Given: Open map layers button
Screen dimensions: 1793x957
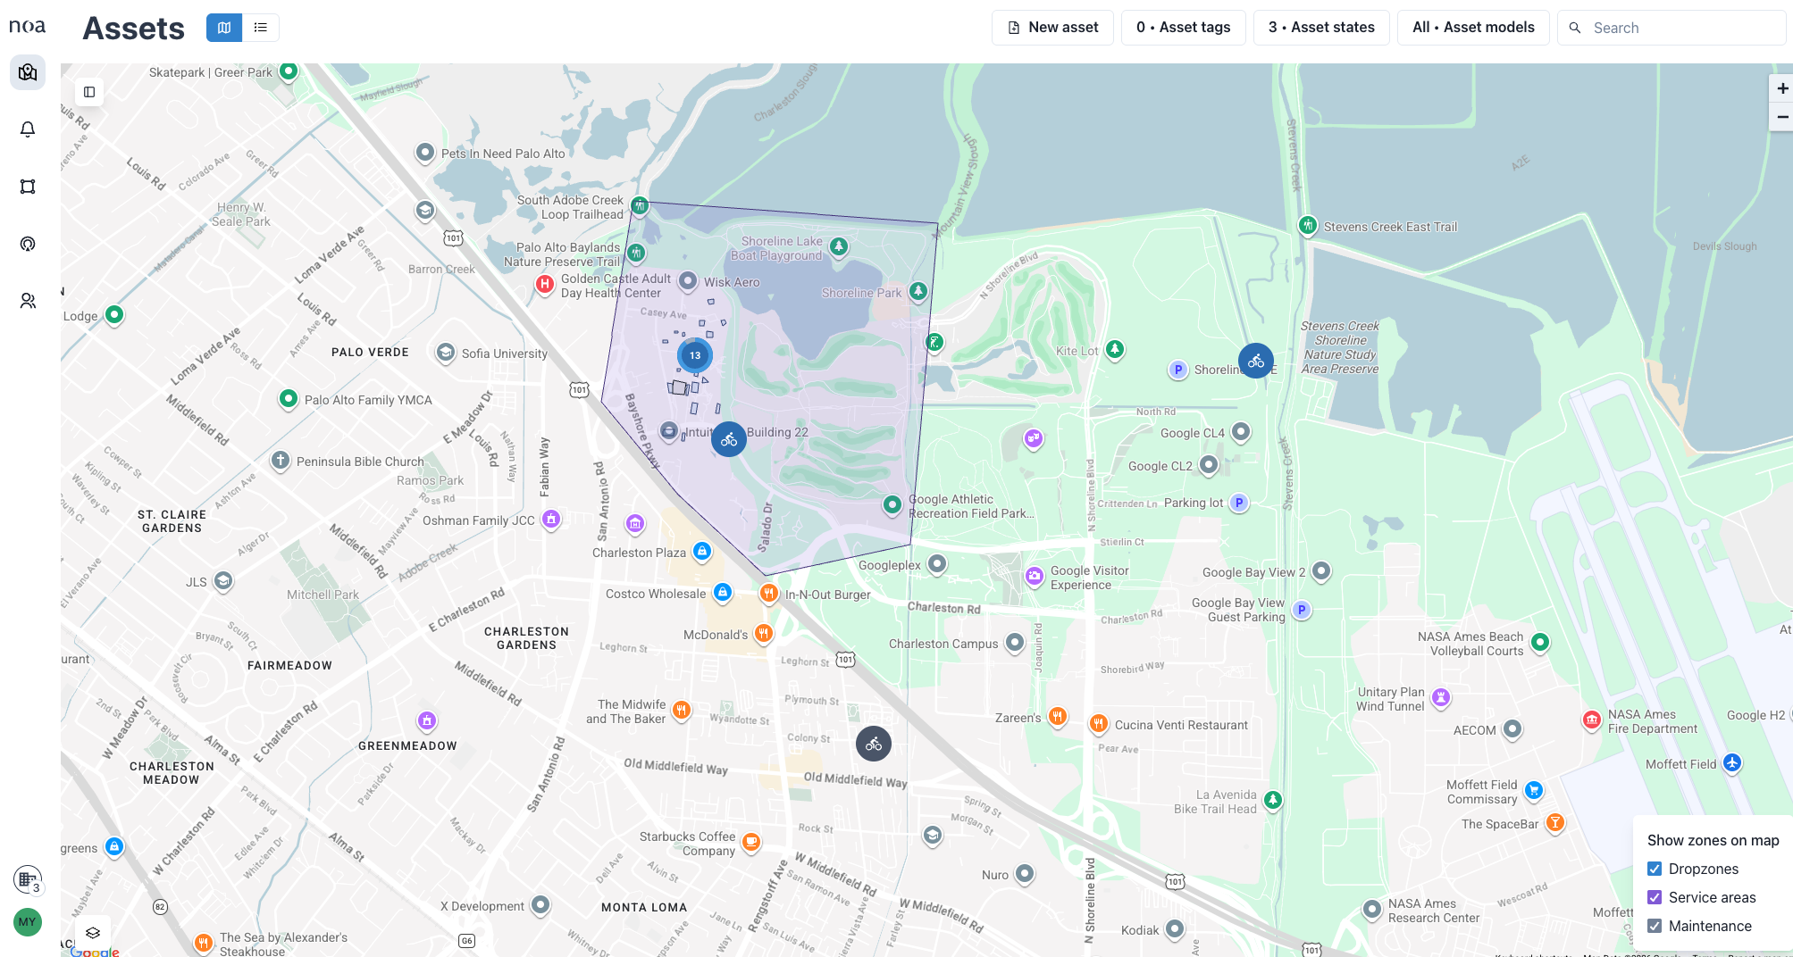Looking at the screenshot, I should click(93, 933).
